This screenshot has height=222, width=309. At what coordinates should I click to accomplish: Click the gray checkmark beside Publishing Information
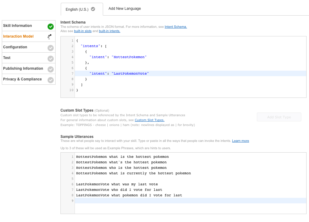51,69
